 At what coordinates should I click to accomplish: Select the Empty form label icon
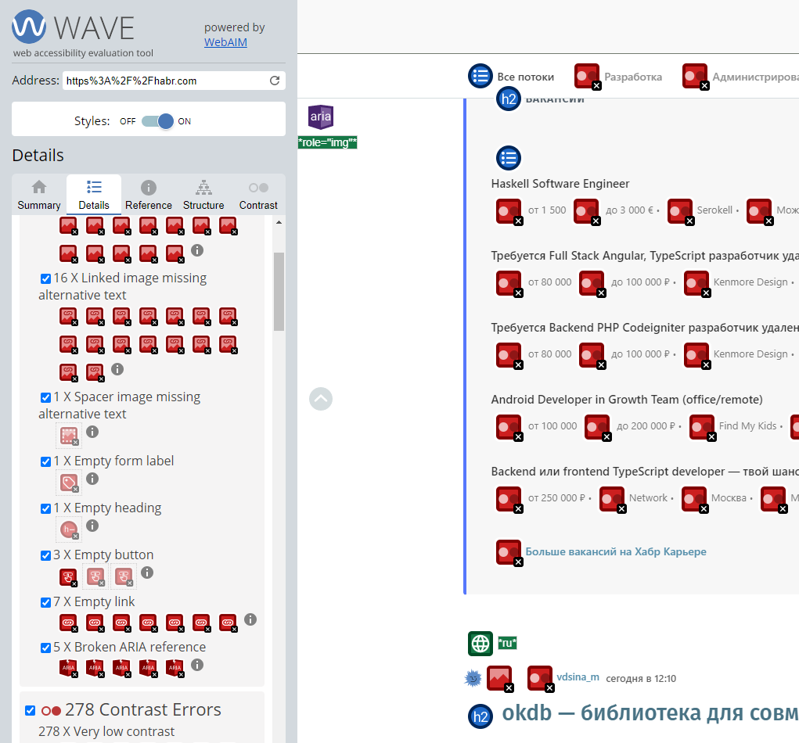pos(69,483)
